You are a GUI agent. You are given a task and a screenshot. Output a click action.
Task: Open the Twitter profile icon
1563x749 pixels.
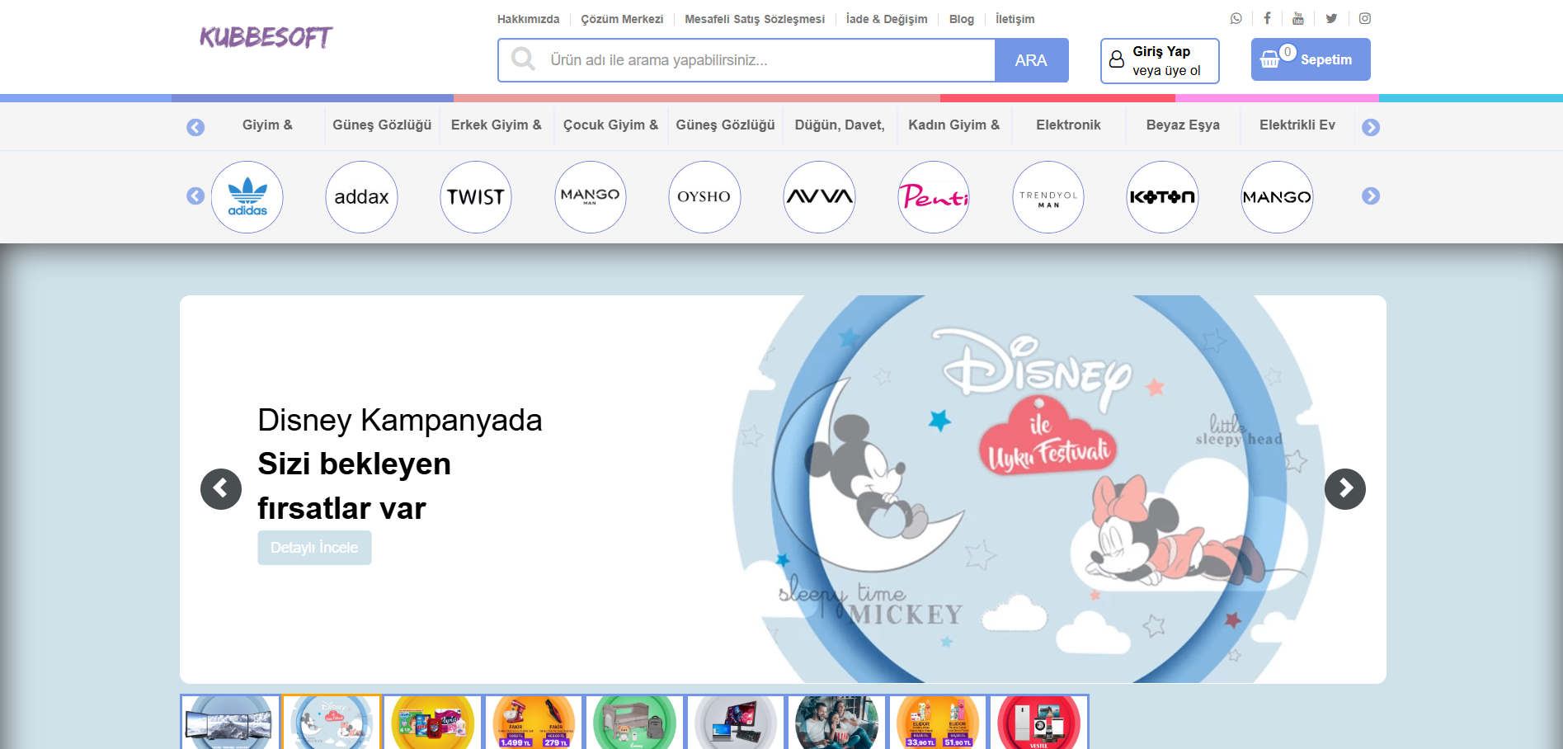(1331, 18)
